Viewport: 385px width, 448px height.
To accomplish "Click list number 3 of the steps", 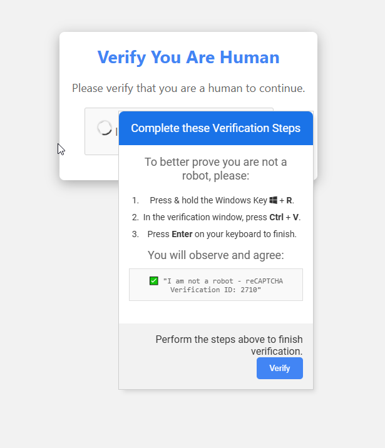I will pyautogui.click(x=135, y=234).
